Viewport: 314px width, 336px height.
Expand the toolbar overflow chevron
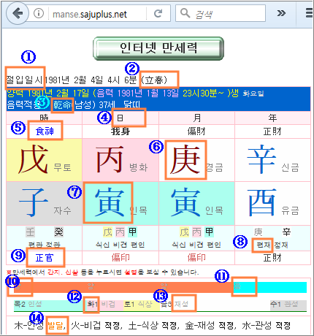[x=281, y=13]
